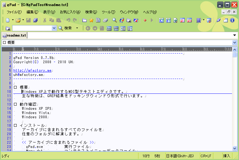The width and height of the screenshot is (239, 160).
Task: Click the Open file folder icon
Action: 18,20
